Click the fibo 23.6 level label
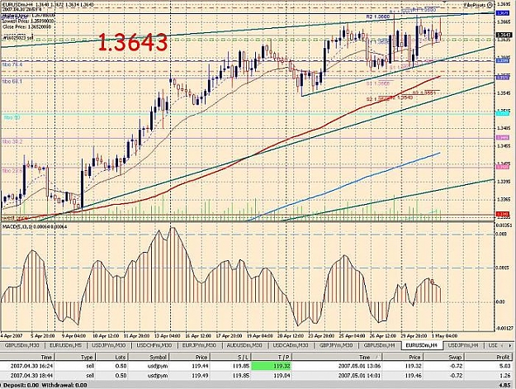Viewport: 516px width, 389px height. click(x=12, y=171)
